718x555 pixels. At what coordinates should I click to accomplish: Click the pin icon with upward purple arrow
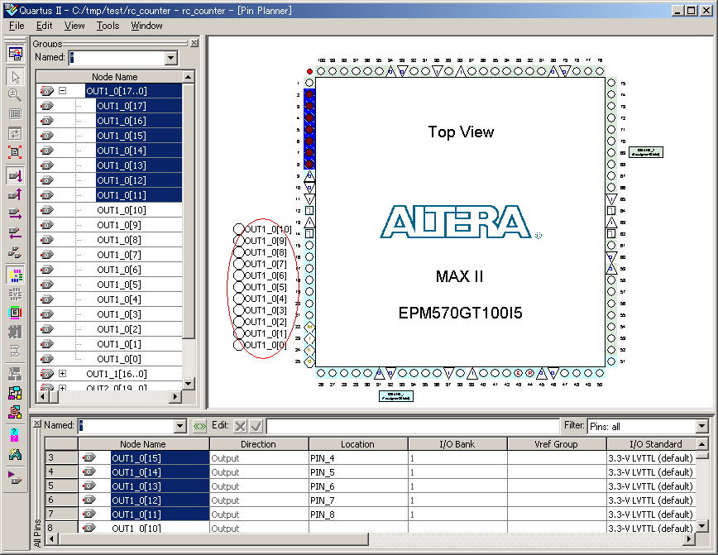15,194
